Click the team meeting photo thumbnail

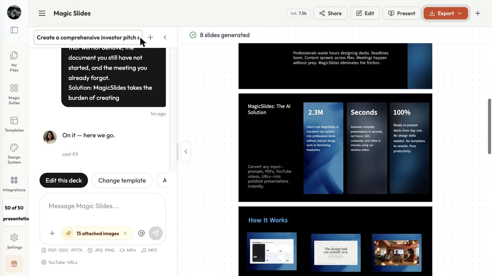click(x=397, y=253)
